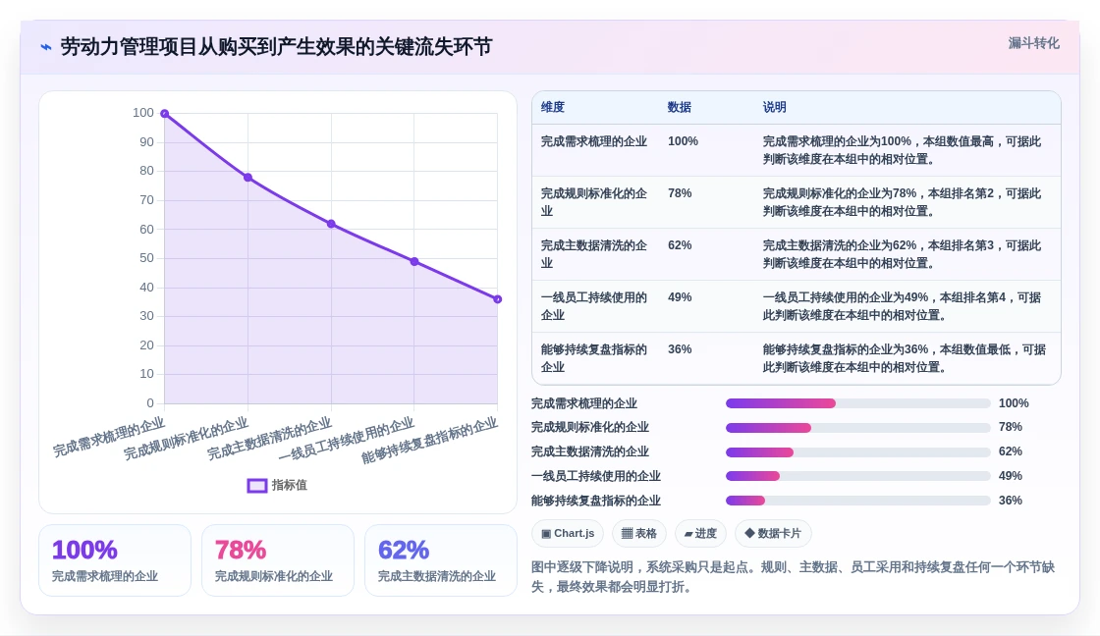Click the 100% data card

tap(115, 560)
